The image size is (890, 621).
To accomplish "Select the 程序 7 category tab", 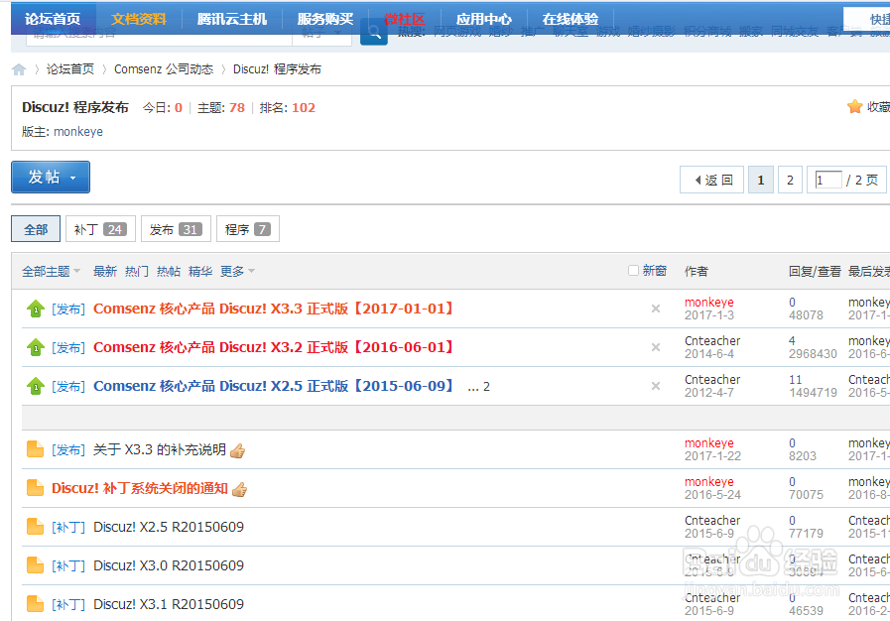I will click(x=247, y=229).
